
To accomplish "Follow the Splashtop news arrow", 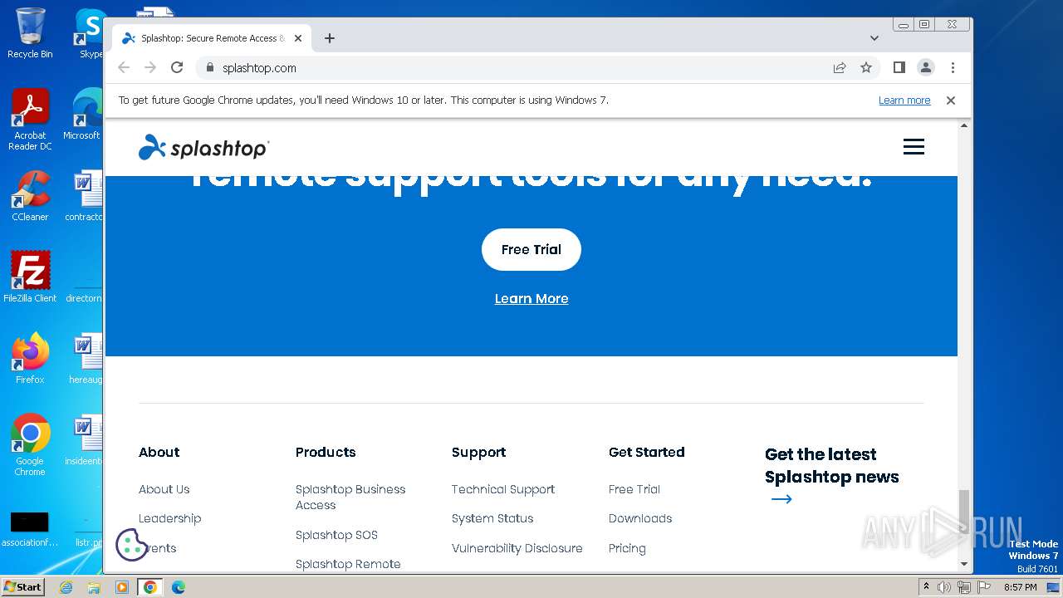I will [781, 499].
